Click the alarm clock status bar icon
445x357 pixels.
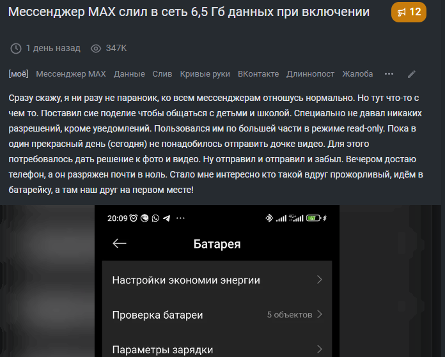click(134, 218)
